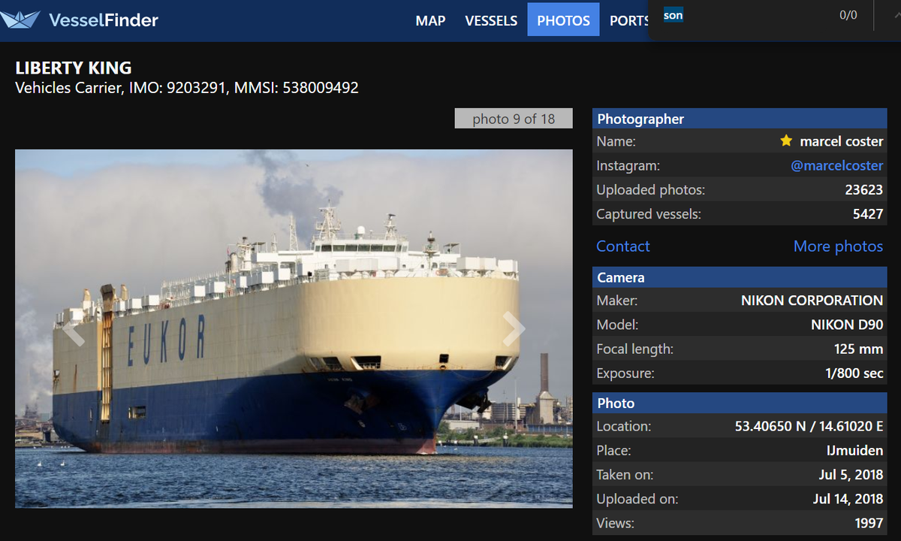Click the 0/0 find results counter

pos(848,15)
